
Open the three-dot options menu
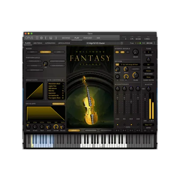(154, 43)
